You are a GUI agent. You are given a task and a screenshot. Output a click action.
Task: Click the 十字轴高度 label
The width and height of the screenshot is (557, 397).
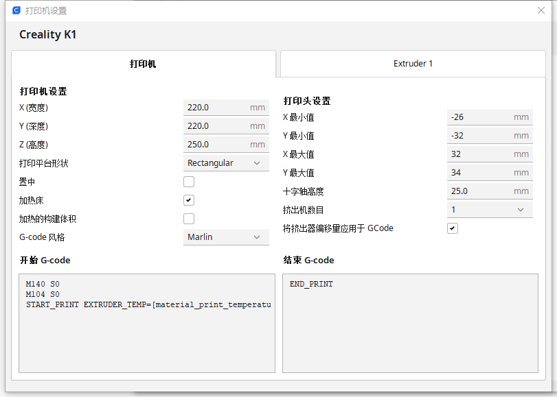(x=303, y=191)
